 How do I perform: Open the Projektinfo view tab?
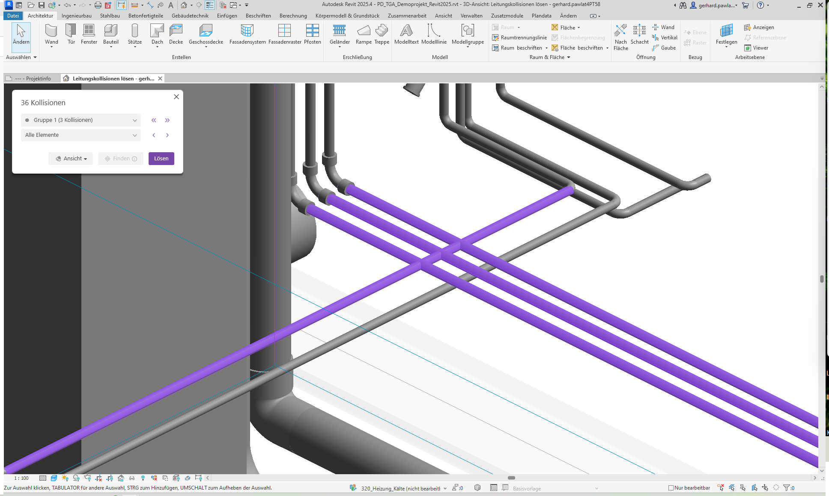pyautogui.click(x=33, y=79)
